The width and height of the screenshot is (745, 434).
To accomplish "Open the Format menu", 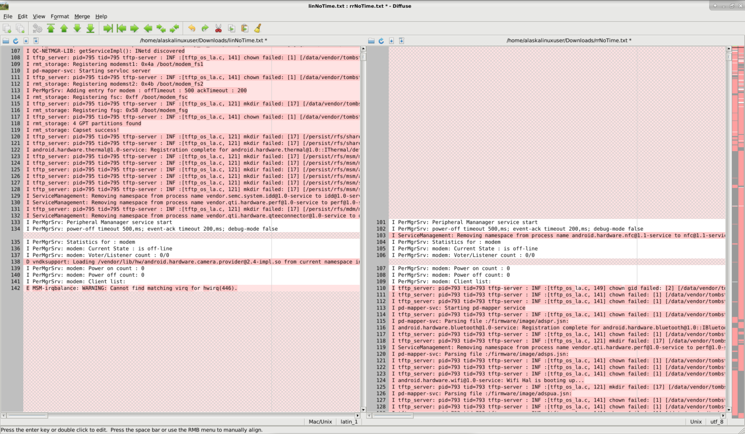I will (x=60, y=16).
